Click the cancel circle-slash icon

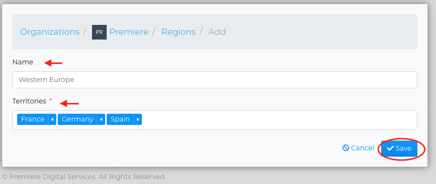(345, 148)
